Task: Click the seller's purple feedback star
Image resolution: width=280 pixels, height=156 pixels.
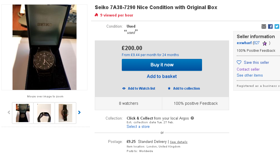Action: click(x=265, y=43)
